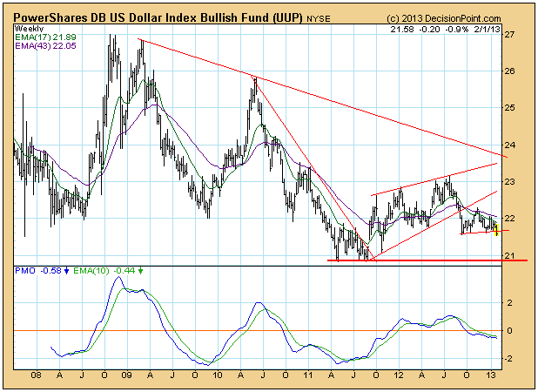This screenshot has width=538, height=392.
Task: Click the '25' price axis label
Action: 509,108
